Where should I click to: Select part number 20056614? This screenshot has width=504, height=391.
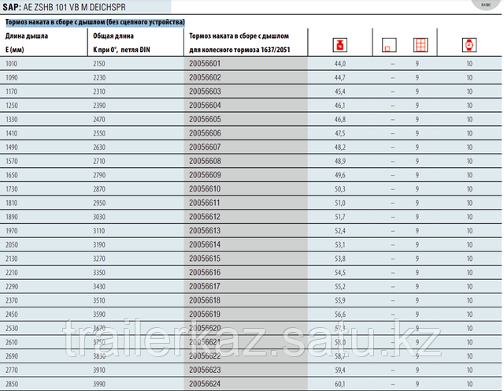205,244
